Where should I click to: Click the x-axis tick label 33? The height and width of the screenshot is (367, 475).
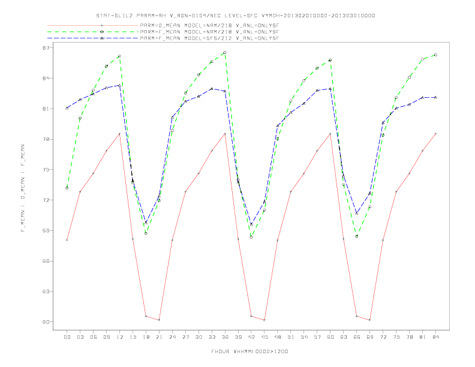point(212,337)
